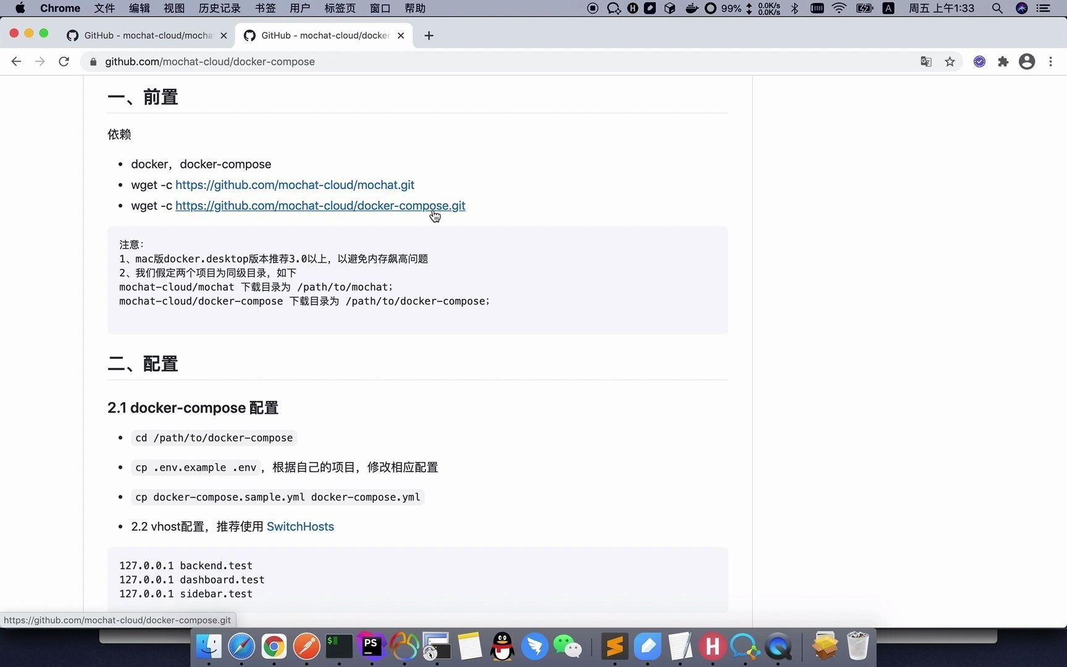Image resolution: width=1067 pixels, height=667 pixels.
Task: Click the 'cp .env.example .env' code snippet
Action: click(x=196, y=468)
